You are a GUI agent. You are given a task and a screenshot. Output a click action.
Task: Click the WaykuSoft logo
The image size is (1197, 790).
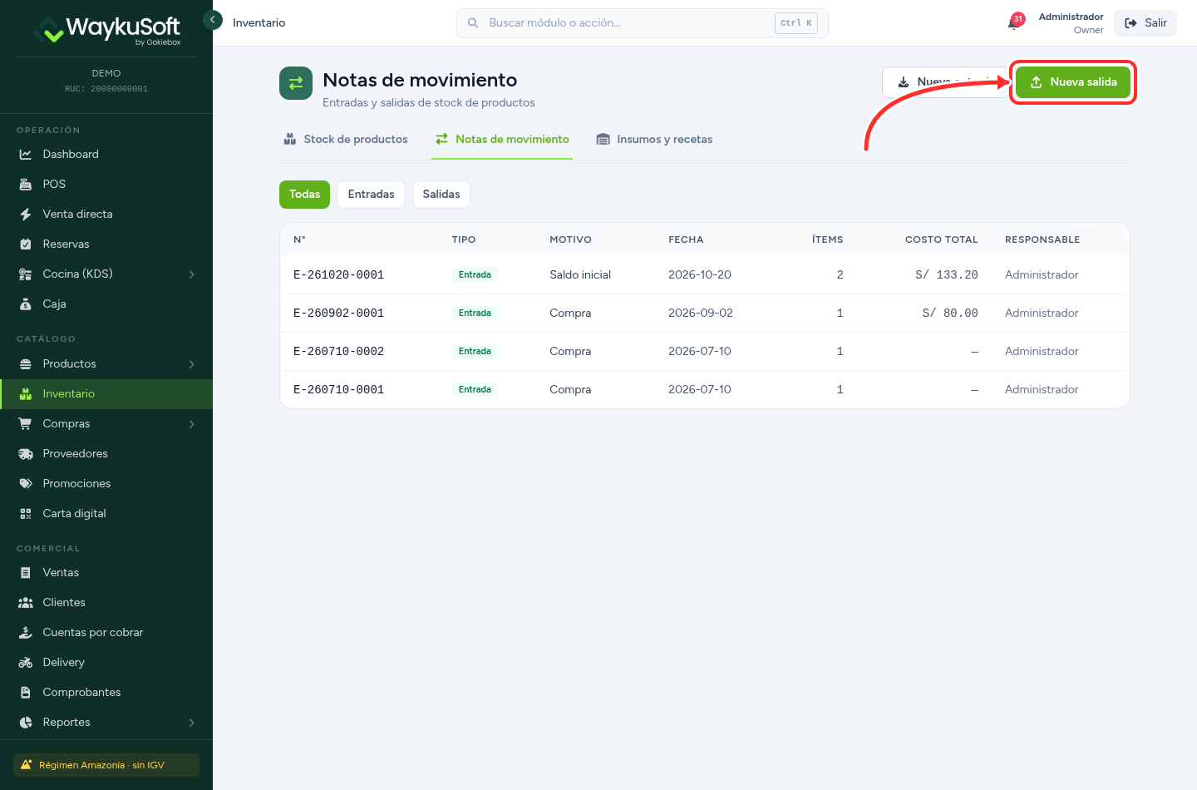(x=106, y=30)
